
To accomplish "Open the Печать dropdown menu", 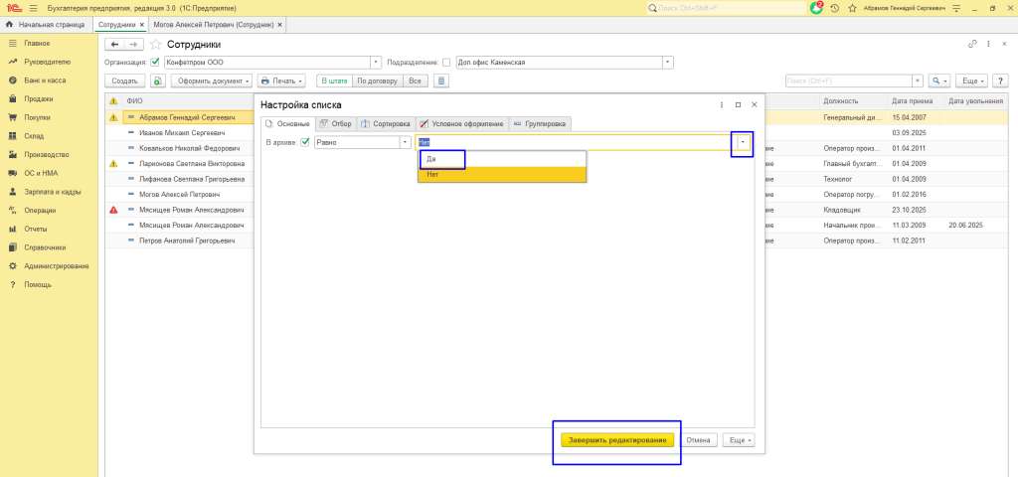I will [280, 80].
